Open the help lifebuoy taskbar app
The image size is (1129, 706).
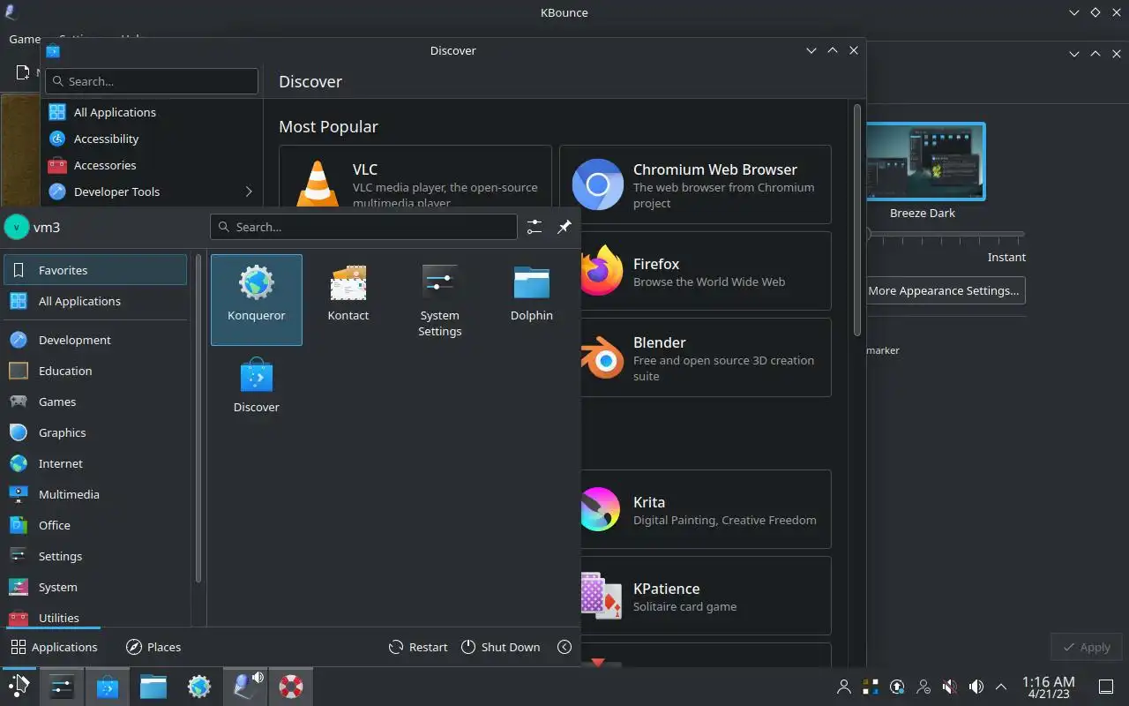click(x=291, y=686)
